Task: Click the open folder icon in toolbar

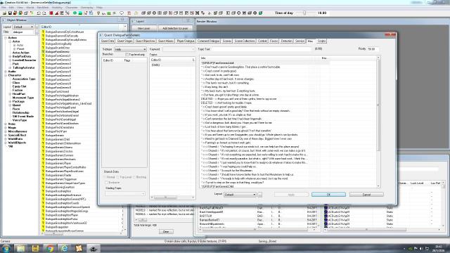Action: click(x=5, y=13)
